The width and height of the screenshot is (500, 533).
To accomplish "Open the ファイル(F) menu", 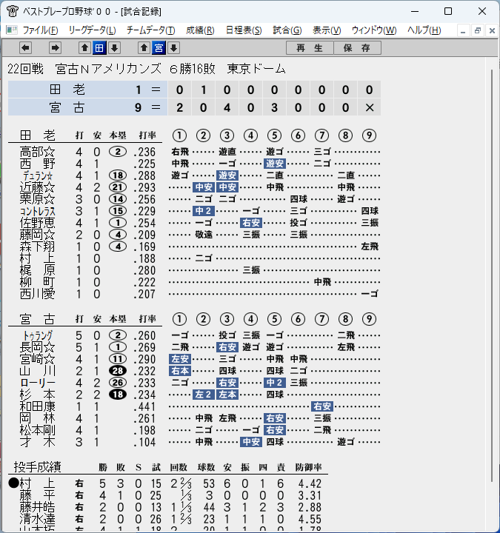I will tap(40, 30).
